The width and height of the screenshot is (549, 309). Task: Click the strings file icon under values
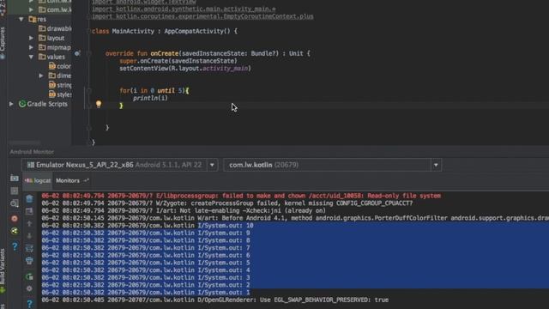(x=52, y=85)
